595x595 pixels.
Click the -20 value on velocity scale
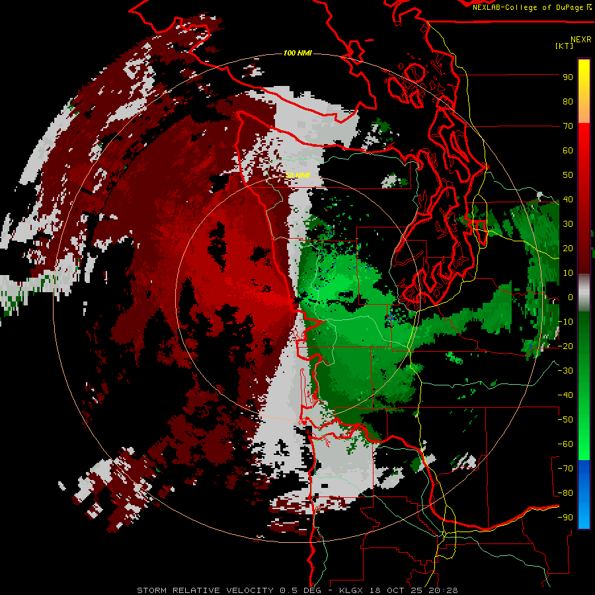[565, 346]
